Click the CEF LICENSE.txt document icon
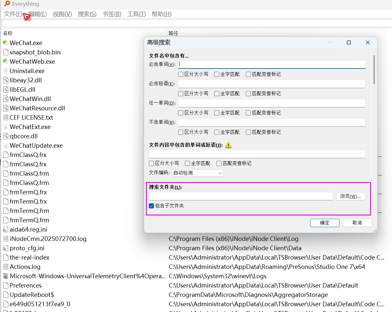Viewport: 392px width, 312px height. pos(5,117)
